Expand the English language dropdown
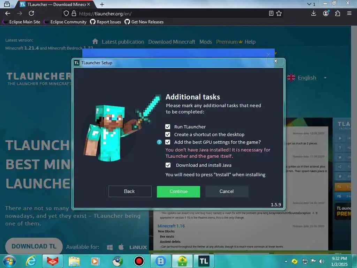 tap(307, 78)
